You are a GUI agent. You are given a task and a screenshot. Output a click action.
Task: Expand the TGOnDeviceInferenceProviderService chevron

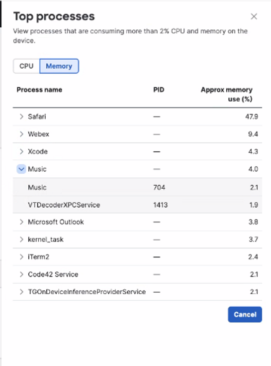pyautogui.click(x=21, y=292)
